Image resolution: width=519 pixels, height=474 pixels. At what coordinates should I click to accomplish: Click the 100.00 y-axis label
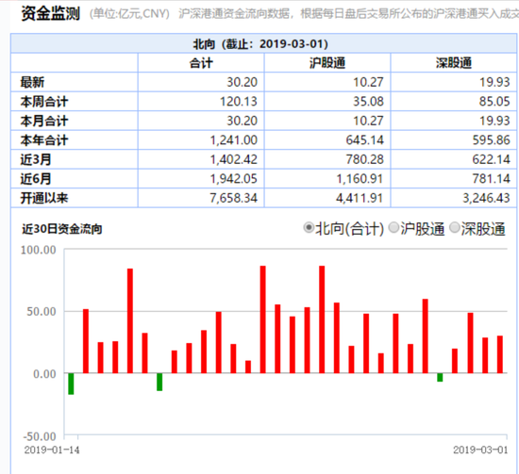(x=38, y=250)
